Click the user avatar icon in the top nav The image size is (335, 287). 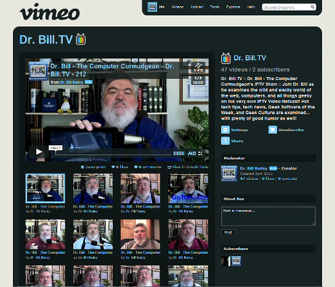[152, 7]
